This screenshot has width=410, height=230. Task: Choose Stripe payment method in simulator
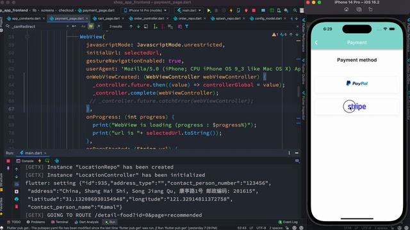357,107
